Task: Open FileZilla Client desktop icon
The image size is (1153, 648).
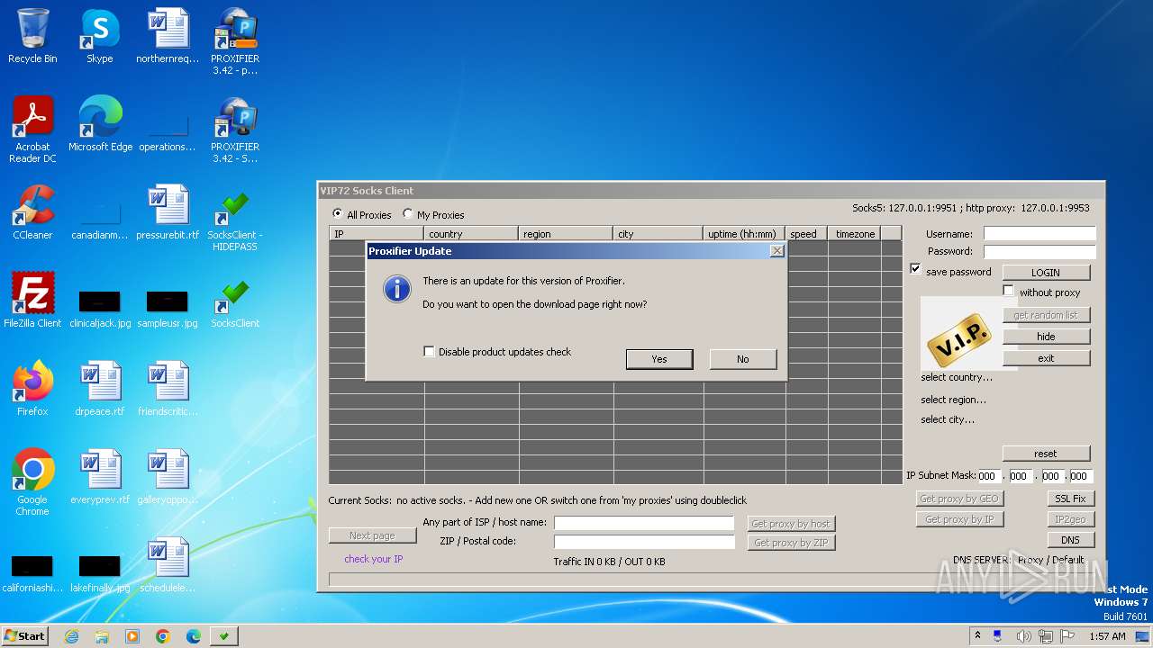Action: [32, 301]
